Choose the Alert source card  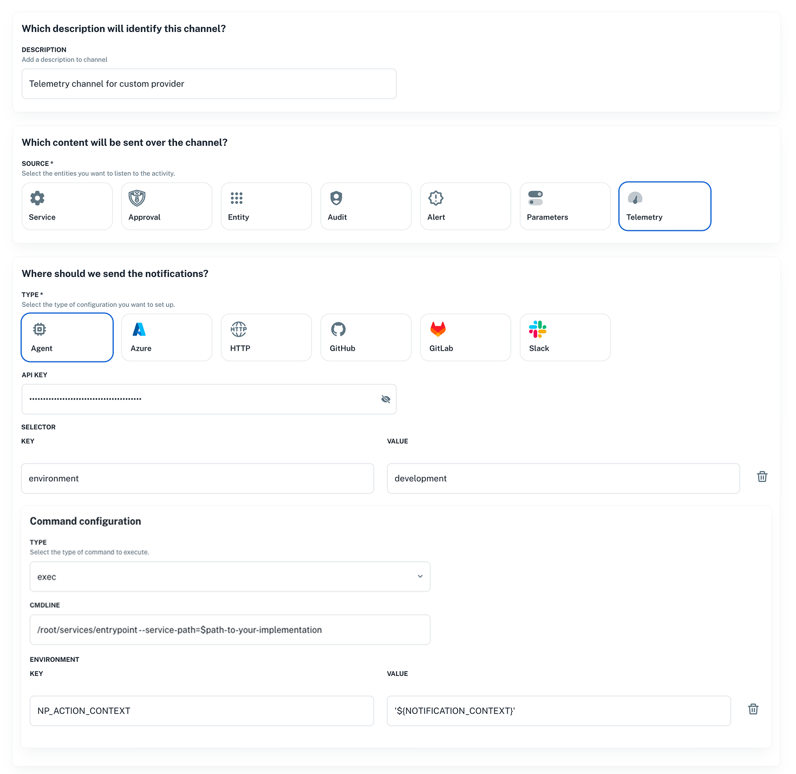465,206
